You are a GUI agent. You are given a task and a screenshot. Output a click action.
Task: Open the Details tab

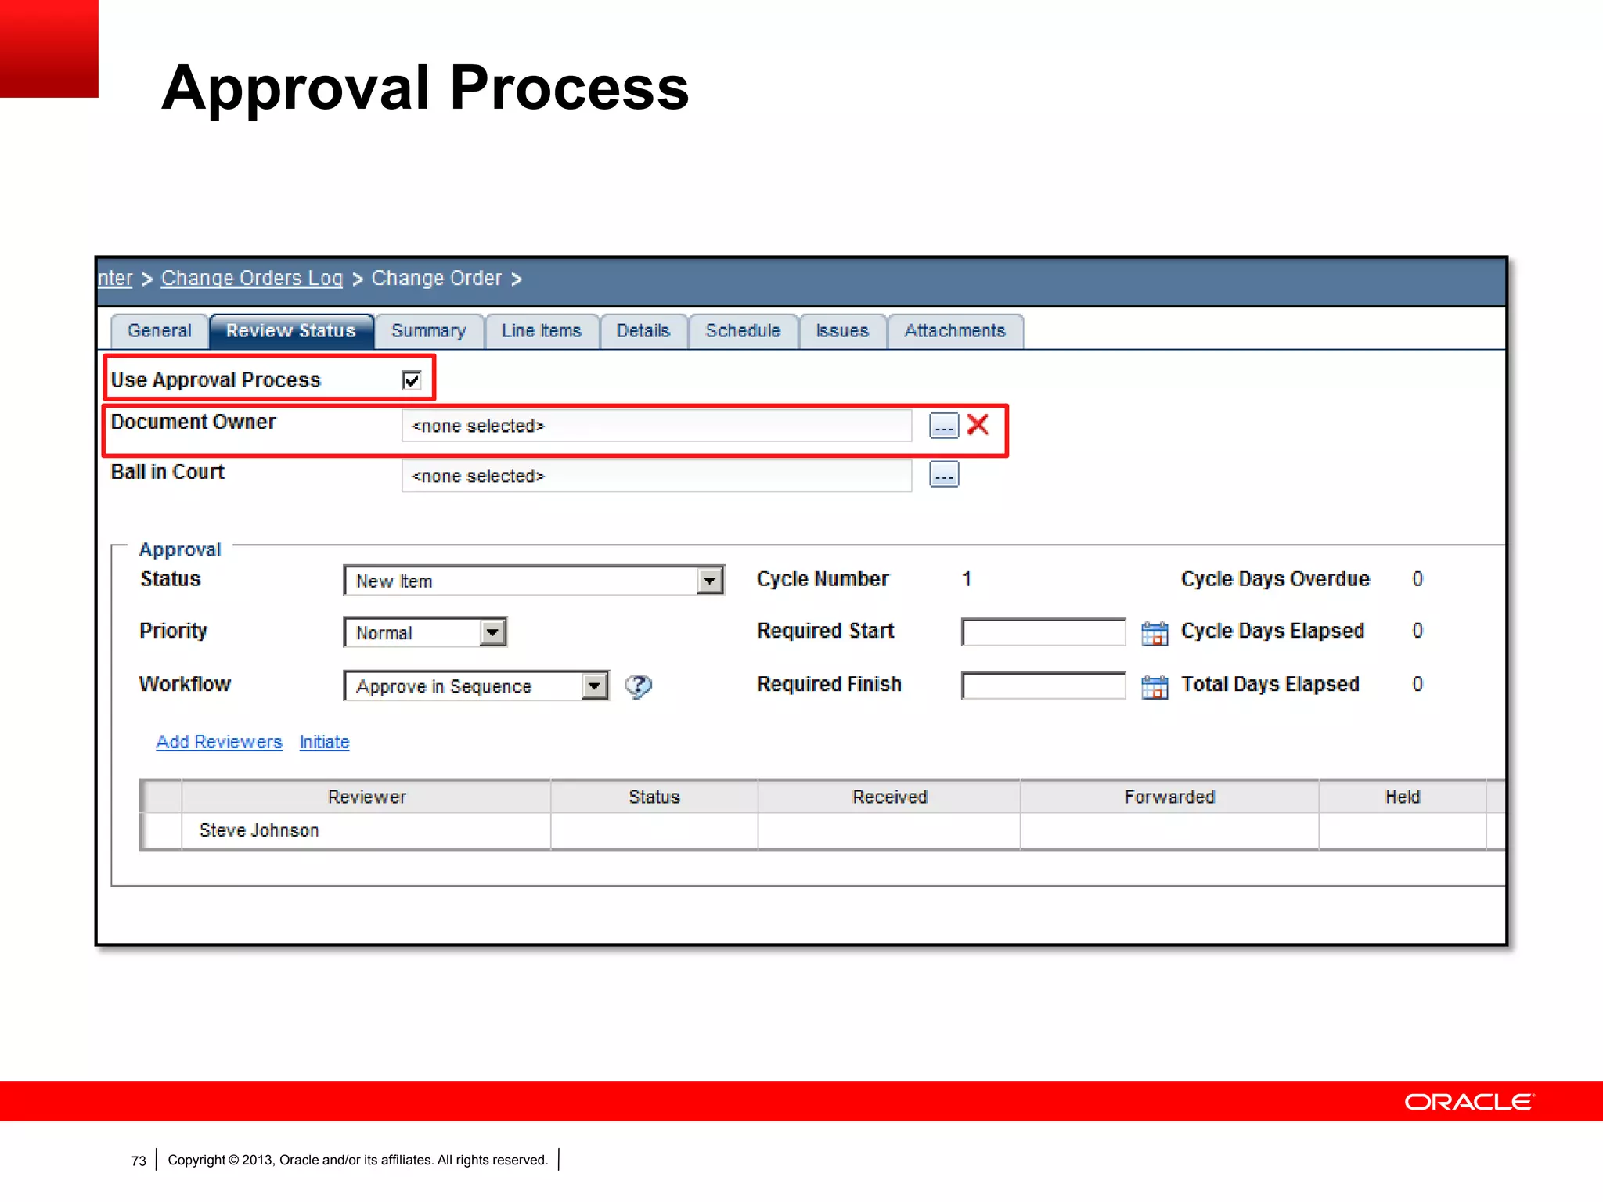(x=643, y=331)
